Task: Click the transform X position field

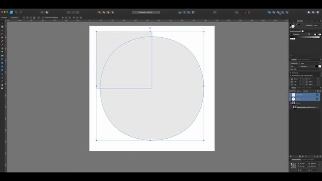Action: [302, 163]
